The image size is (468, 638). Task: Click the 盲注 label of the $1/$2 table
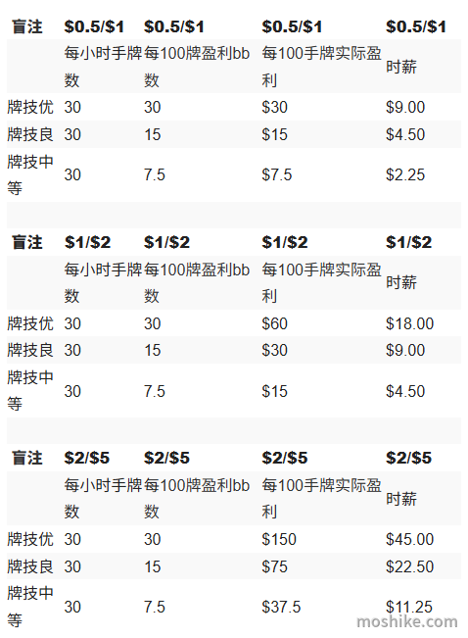(x=26, y=242)
